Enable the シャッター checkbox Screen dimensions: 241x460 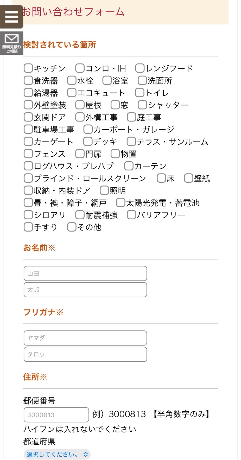[142, 105]
